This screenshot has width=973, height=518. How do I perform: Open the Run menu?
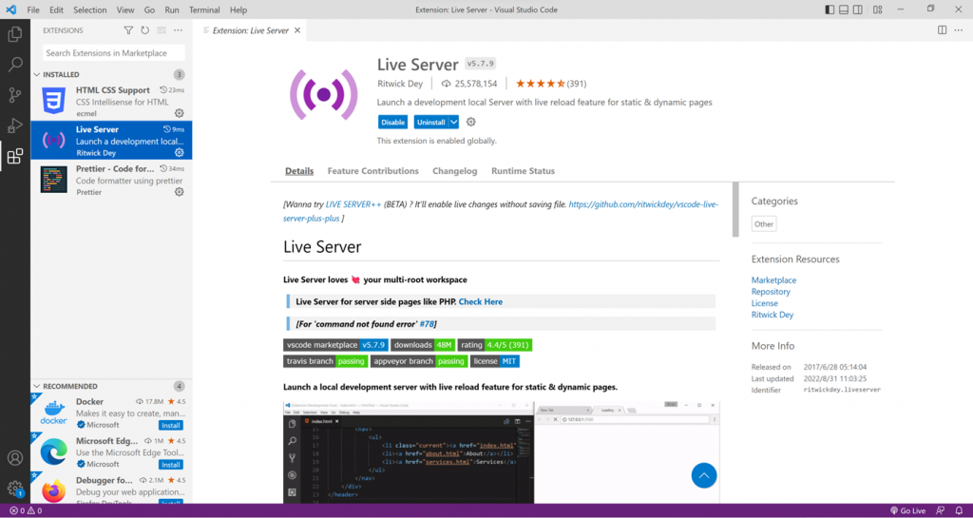172,10
